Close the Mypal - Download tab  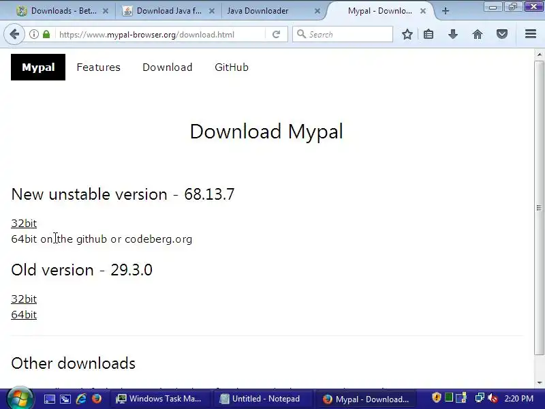point(422,11)
